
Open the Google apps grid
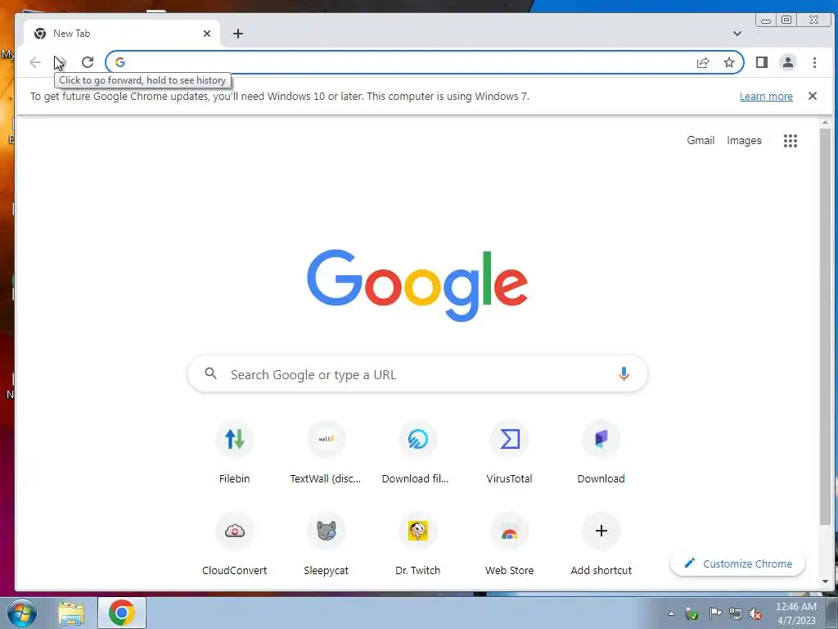pyautogui.click(x=791, y=141)
